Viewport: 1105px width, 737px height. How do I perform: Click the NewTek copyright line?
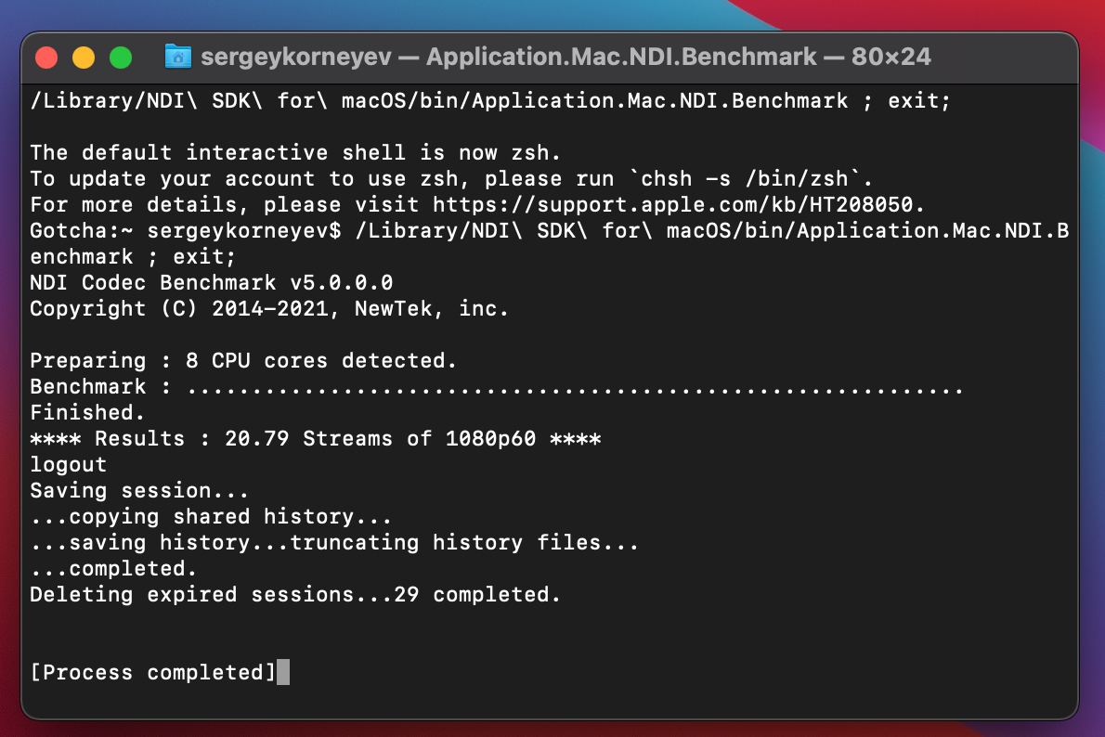[269, 308]
